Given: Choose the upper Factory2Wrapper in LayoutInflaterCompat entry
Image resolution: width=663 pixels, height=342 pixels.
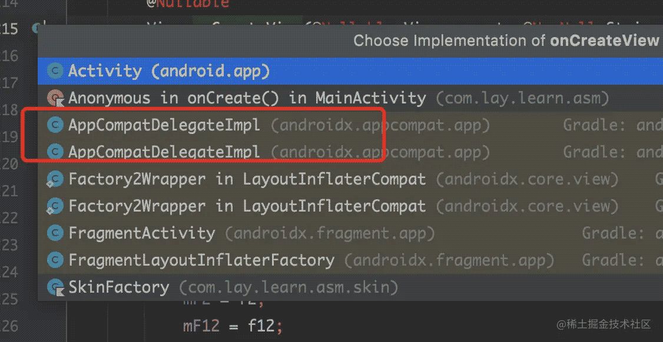Looking at the screenshot, I should tap(247, 179).
